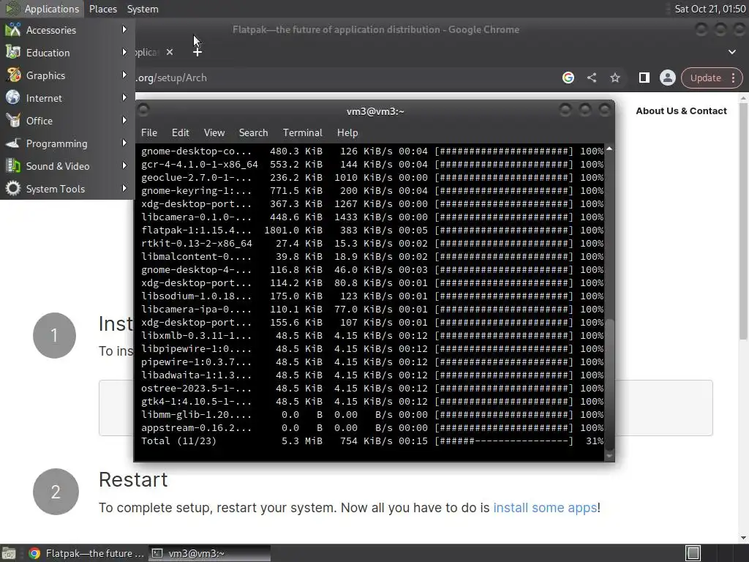Click the ostree-2023.5-1 download line
The height and width of the screenshot is (562, 749).
[x=372, y=388]
